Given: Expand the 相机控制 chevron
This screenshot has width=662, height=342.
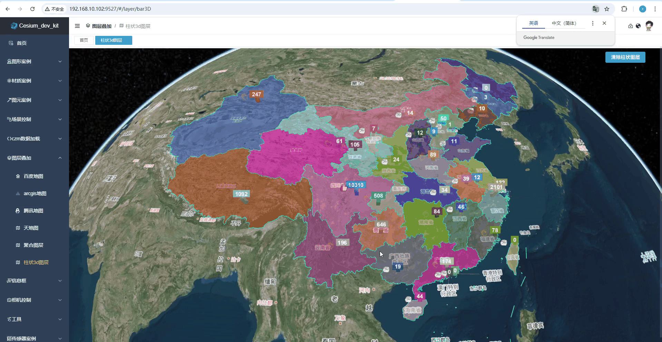Looking at the screenshot, I should 60,300.
